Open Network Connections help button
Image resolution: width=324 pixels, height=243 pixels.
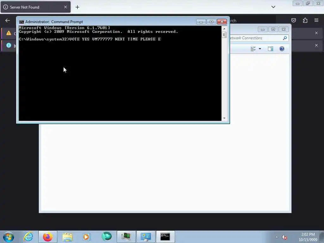pyautogui.click(x=282, y=49)
